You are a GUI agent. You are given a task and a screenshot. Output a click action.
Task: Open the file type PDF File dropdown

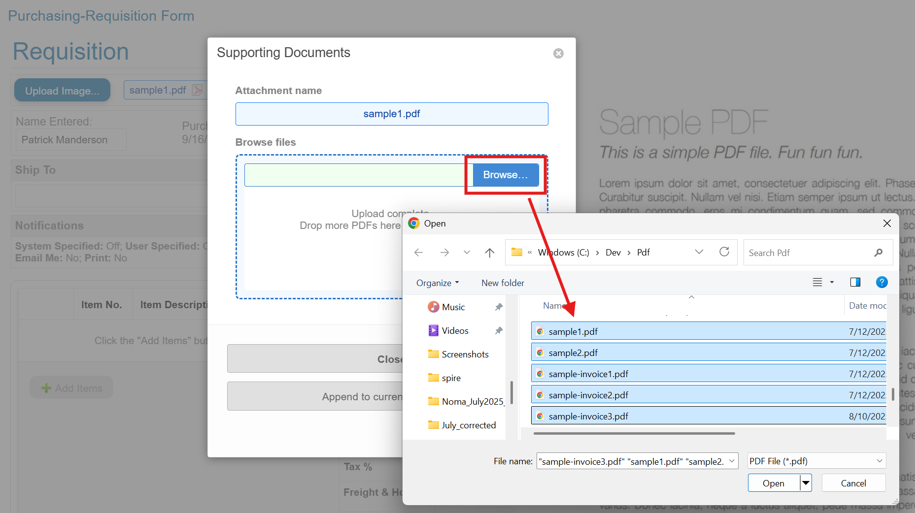(816, 461)
